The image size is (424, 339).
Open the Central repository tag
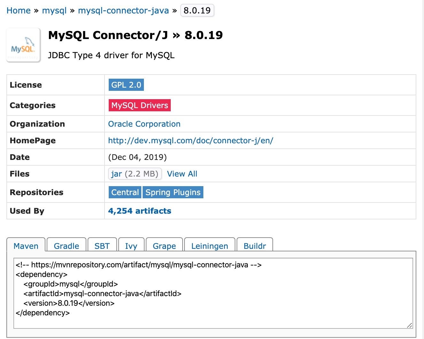(x=125, y=192)
